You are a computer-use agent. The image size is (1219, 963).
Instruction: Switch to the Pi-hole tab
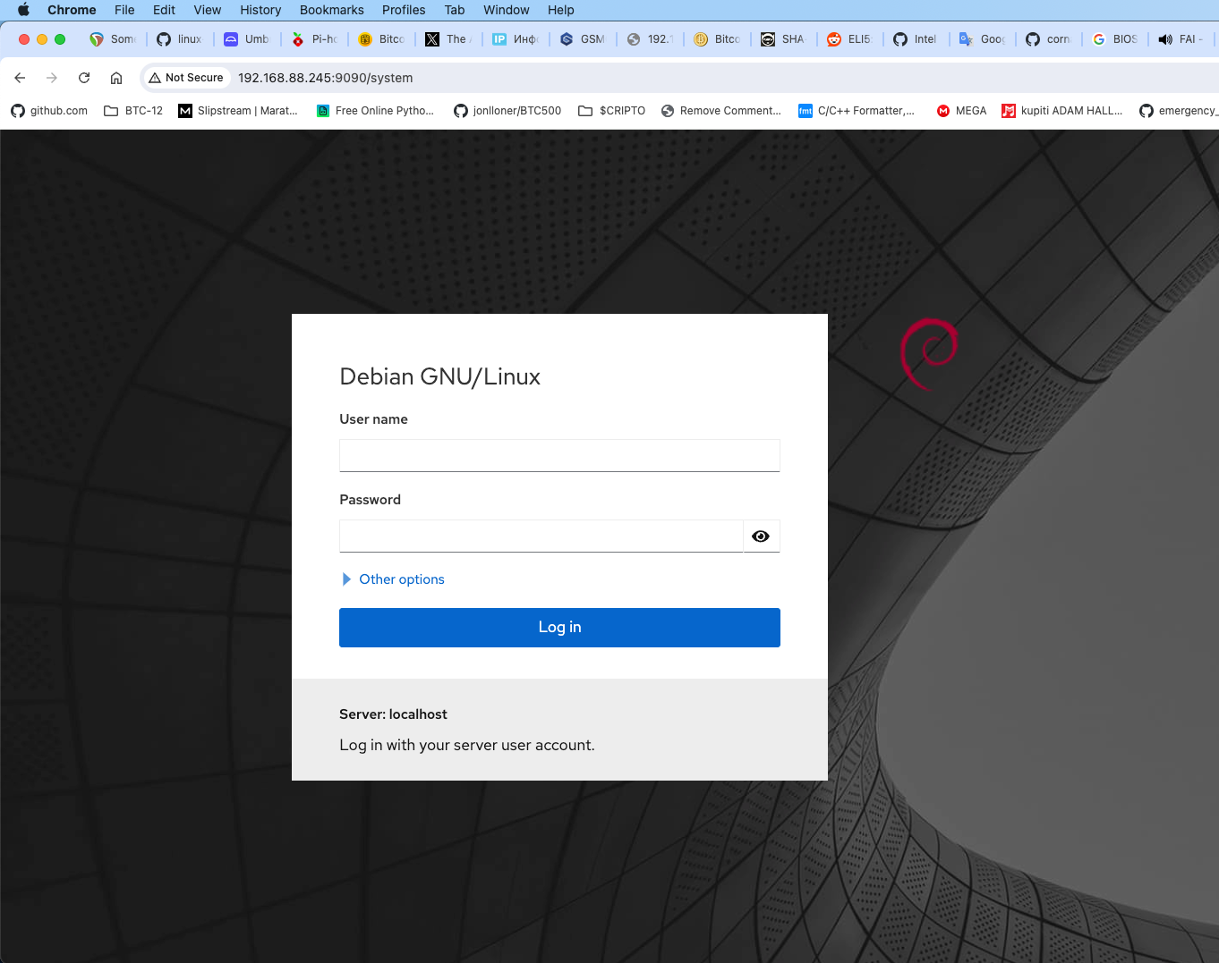pyautogui.click(x=314, y=39)
